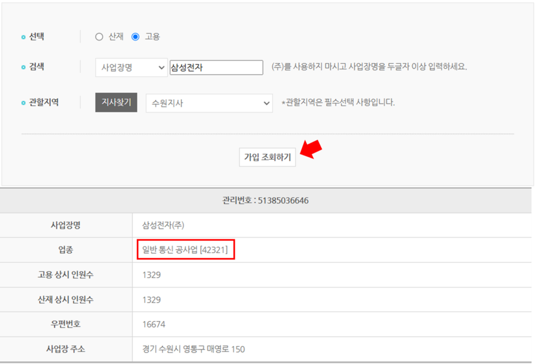Click the 삼성전자 search input field

tap(216, 67)
